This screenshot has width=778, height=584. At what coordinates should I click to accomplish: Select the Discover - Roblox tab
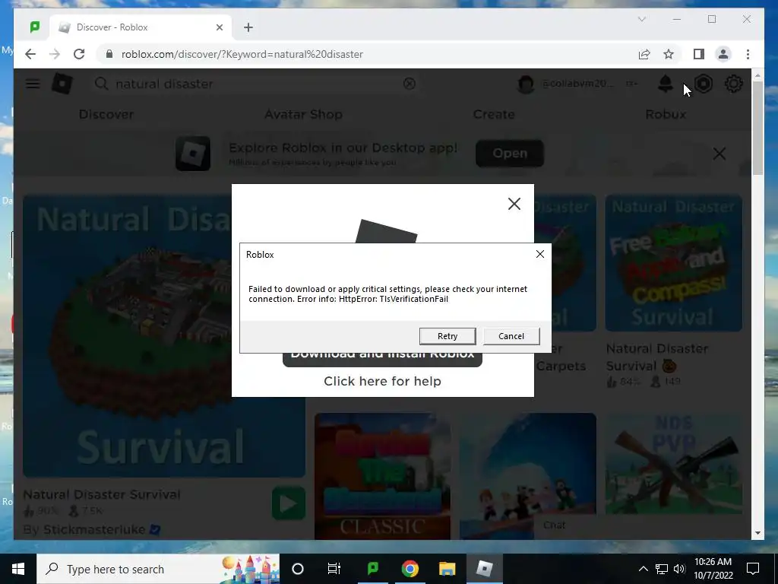(x=139, y=27)
